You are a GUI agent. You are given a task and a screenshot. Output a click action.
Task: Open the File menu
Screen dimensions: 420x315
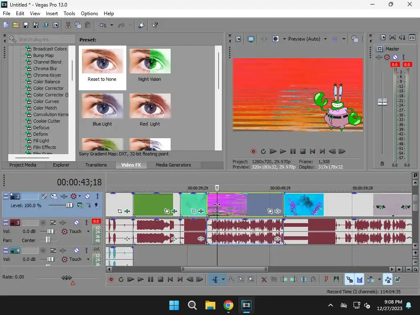click(x=7, y=14)
